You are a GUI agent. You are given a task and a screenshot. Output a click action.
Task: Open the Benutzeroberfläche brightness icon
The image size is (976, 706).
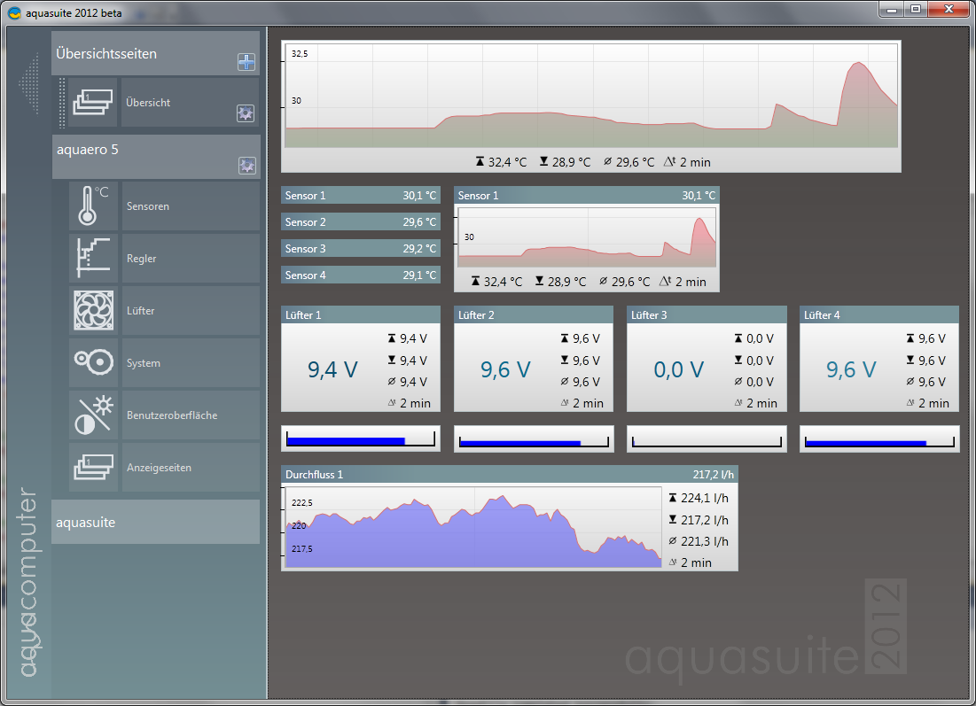pyautogui.click(x=93, y=415)
